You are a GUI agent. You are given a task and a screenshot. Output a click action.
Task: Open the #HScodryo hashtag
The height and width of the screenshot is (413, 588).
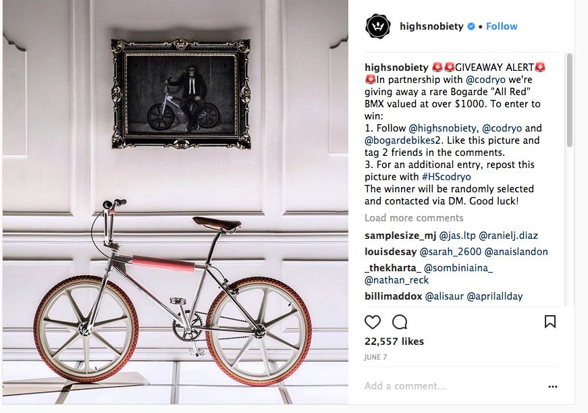click(x=446, y=177)
